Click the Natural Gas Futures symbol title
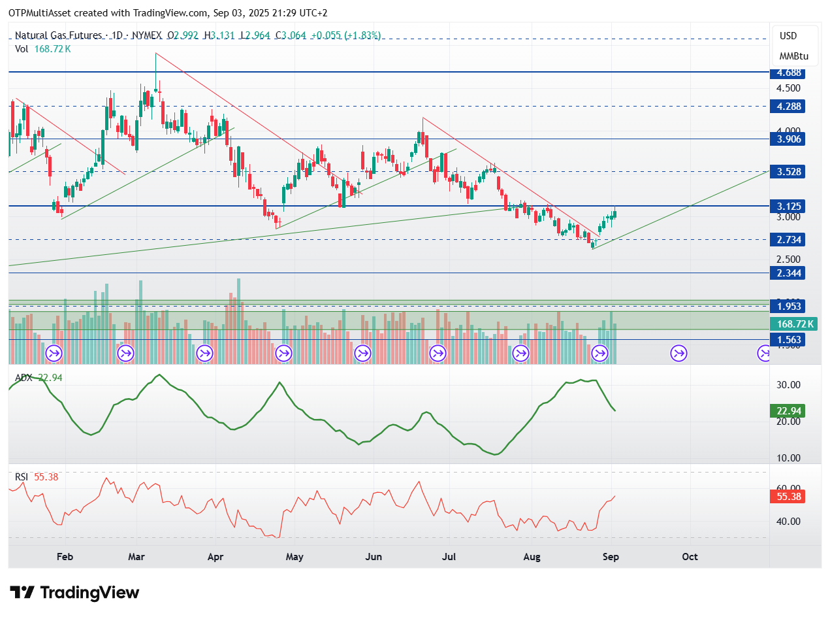The image size is (830, 617). tap(58, 35)
